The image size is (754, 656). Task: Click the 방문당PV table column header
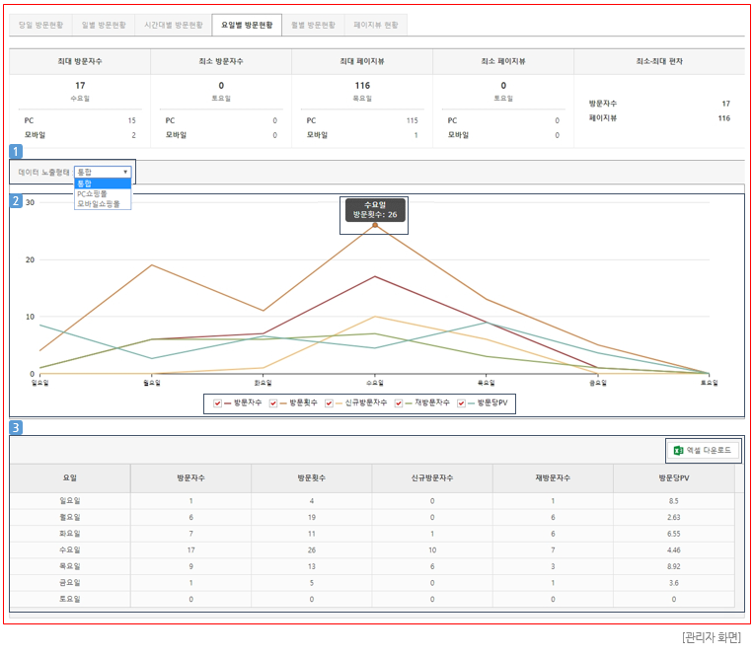point(674,478)
